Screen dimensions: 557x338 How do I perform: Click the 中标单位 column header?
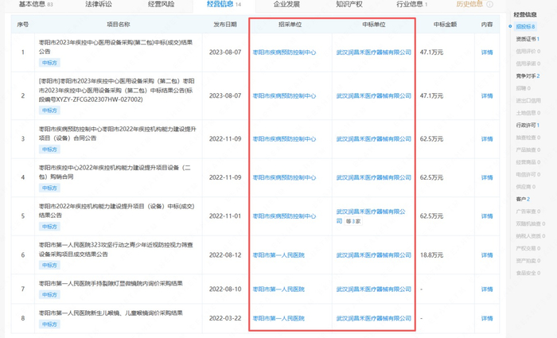pyautogui.click(x=374, y=25)
